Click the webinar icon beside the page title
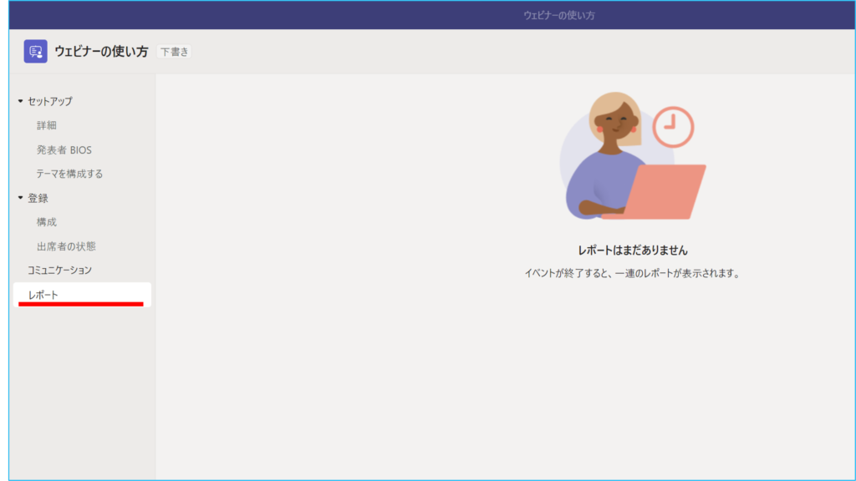856x481 pixels. pyautogui.click(x=35, y=52)
